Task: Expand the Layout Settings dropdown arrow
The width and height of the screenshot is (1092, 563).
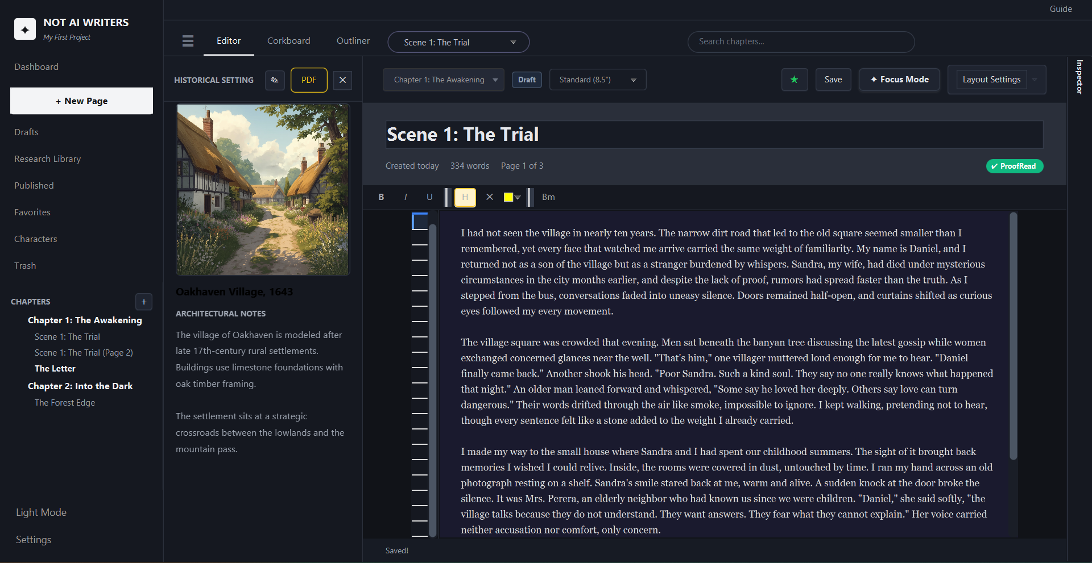Action: point(1035,80)
